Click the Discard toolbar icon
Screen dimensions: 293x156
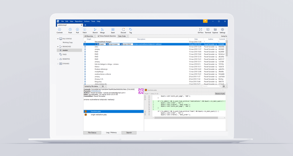(123, 30)
